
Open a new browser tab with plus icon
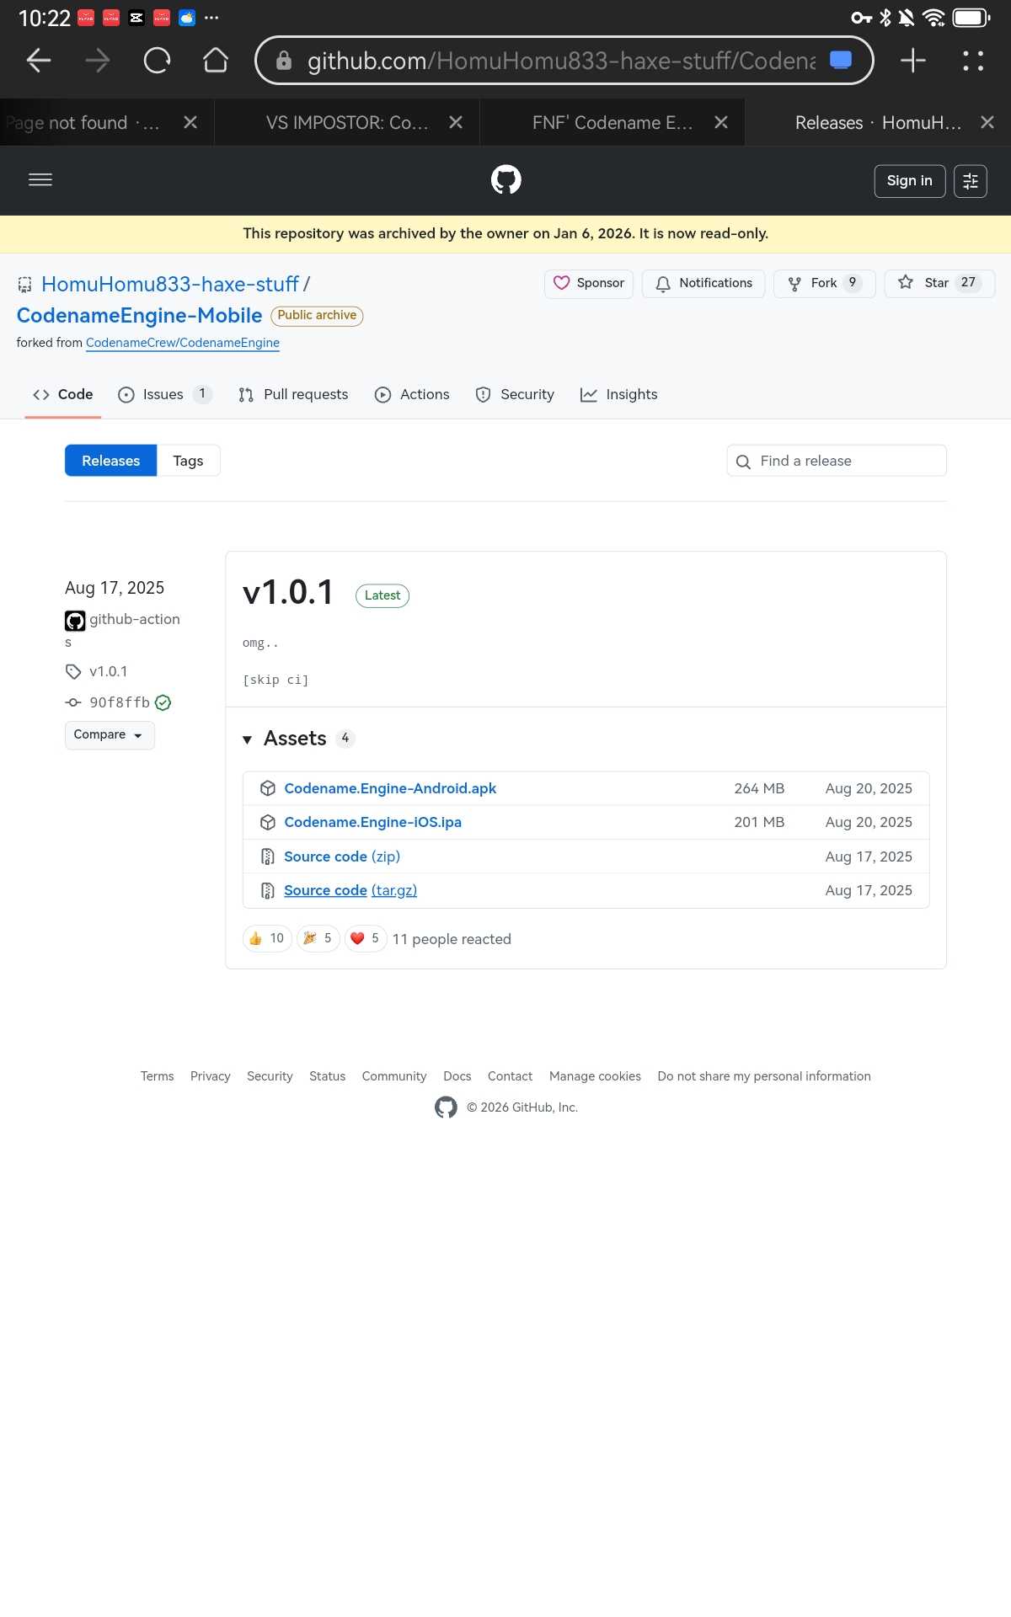912,61
